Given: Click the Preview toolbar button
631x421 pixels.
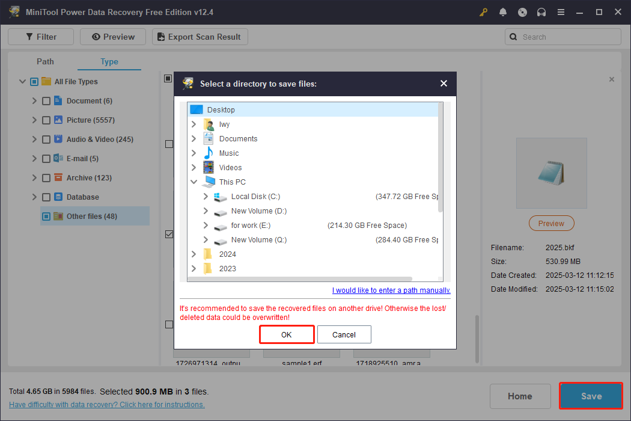Looking at the screenshot, I should [113, 37].
